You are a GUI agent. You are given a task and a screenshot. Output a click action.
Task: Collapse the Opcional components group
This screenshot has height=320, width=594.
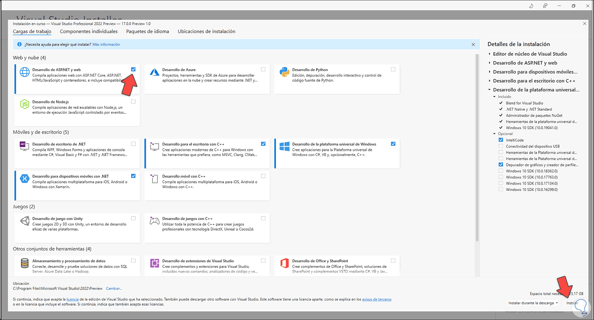coord(495,134)
